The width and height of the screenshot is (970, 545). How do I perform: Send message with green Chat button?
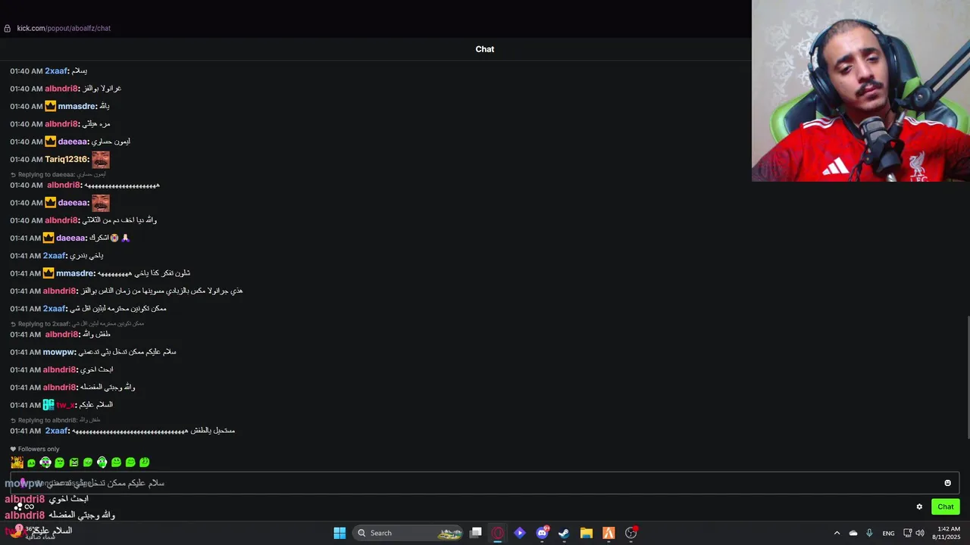click(x=946, y=507)
